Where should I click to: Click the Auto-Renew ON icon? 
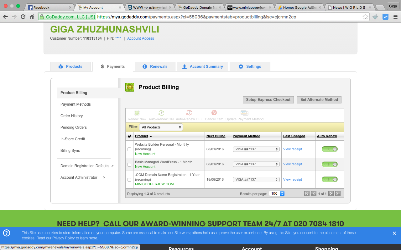coord(161,113)
